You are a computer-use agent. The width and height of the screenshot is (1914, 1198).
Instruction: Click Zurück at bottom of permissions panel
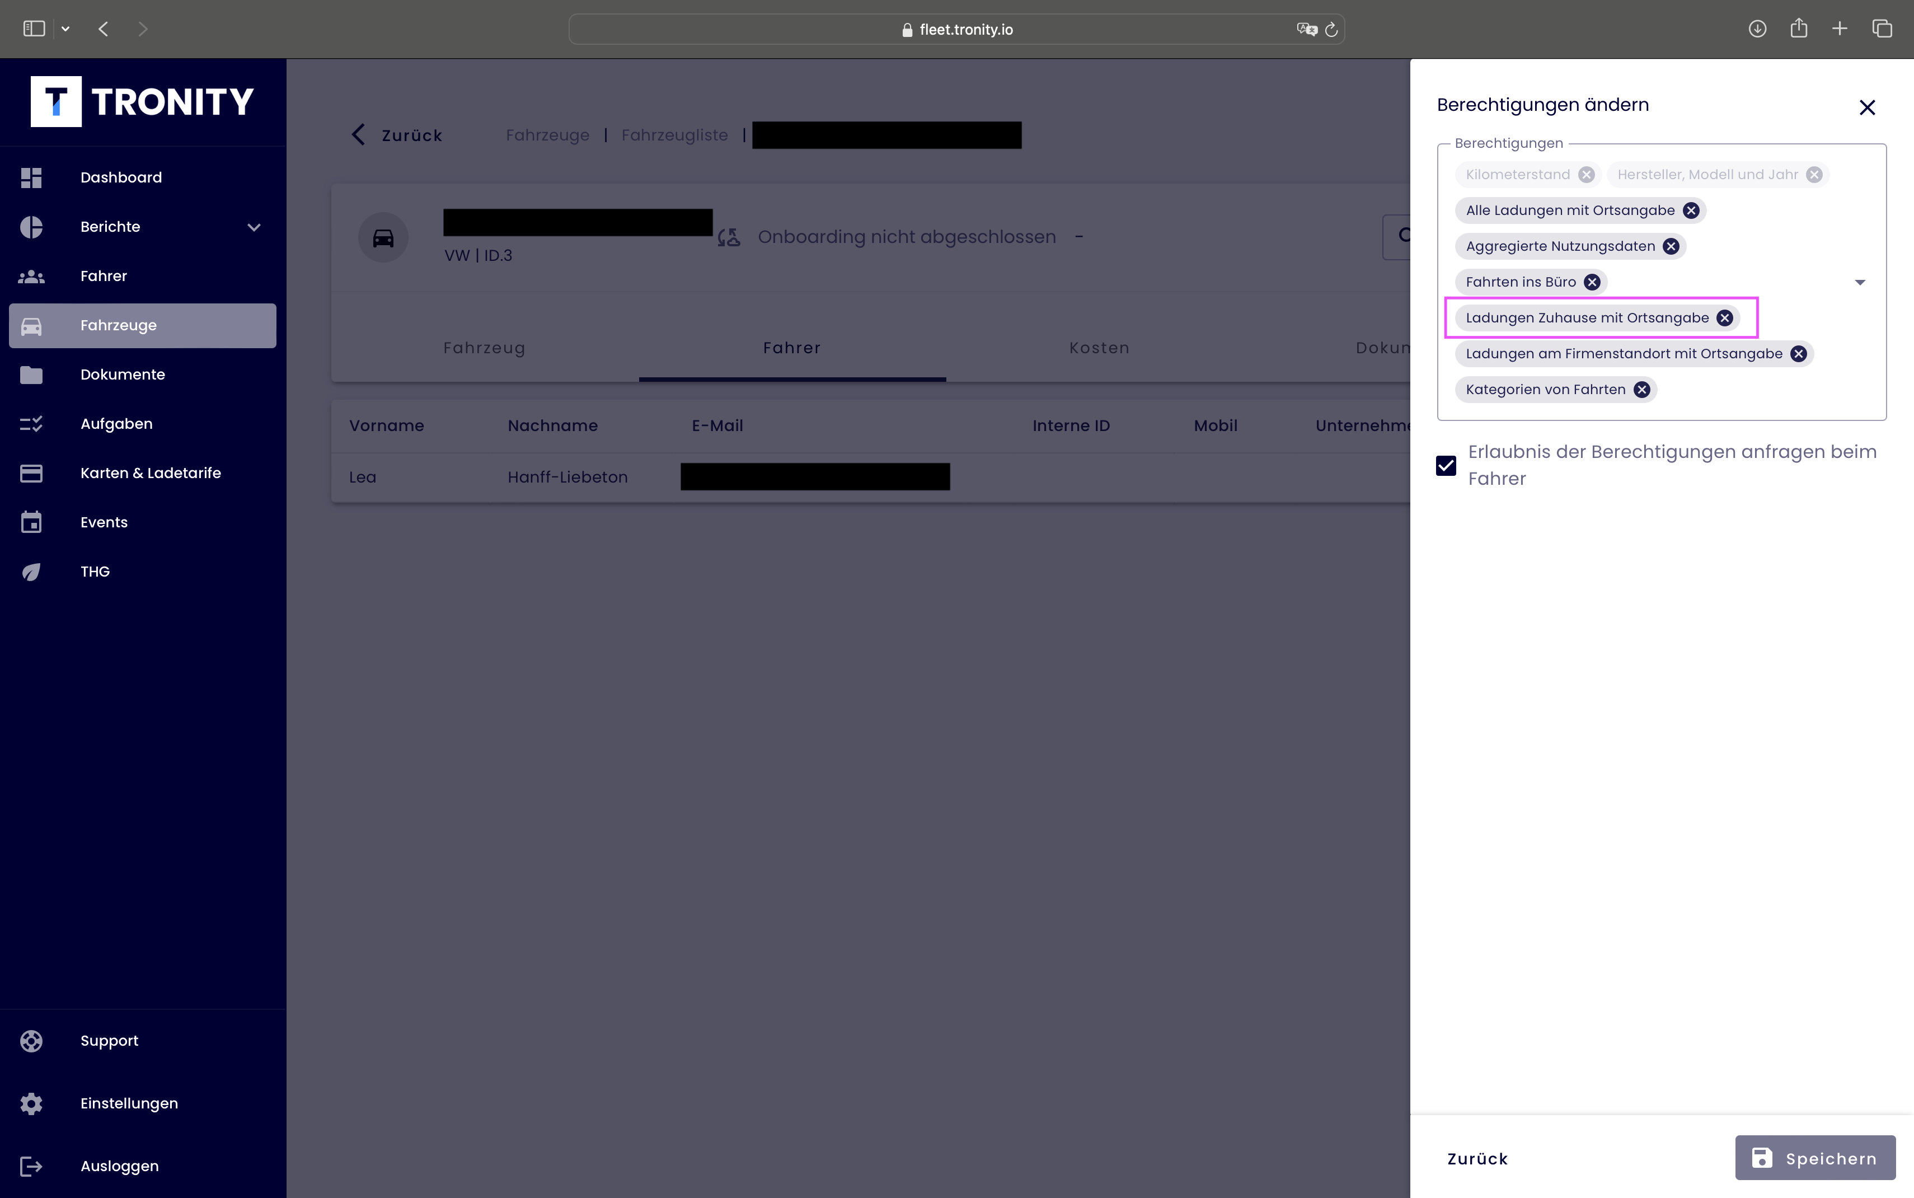pyautogui.click(x=1477, y=1158)
